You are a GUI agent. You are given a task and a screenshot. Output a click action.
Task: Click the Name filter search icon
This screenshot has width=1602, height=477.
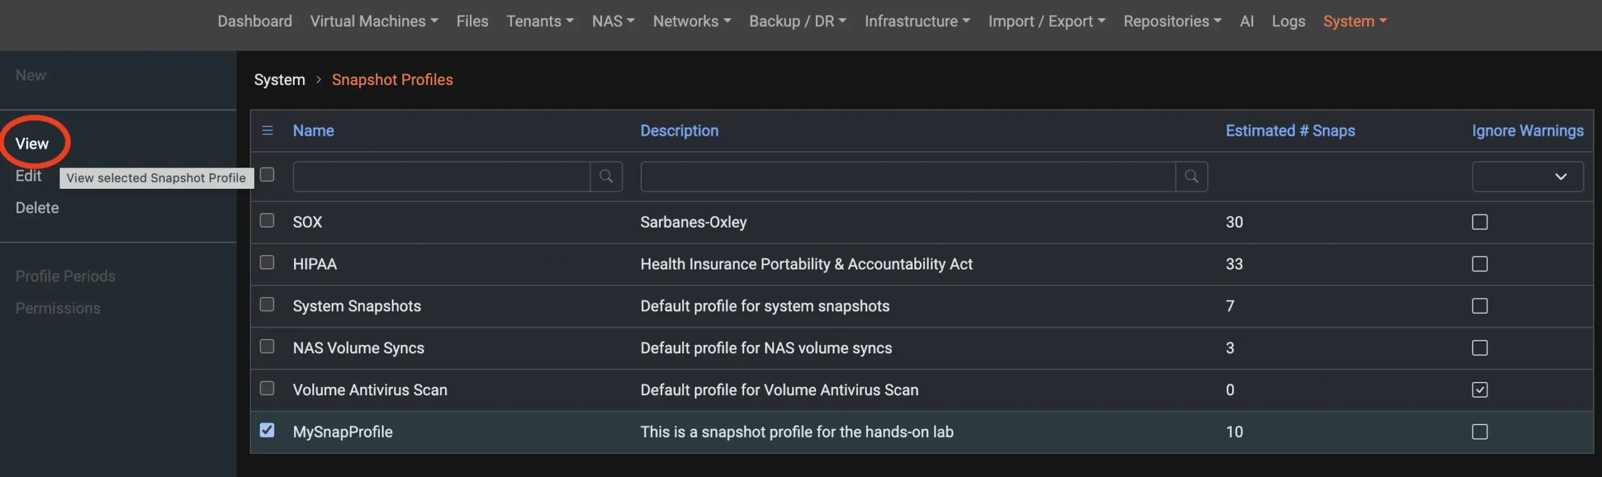[x=606, y=176]
